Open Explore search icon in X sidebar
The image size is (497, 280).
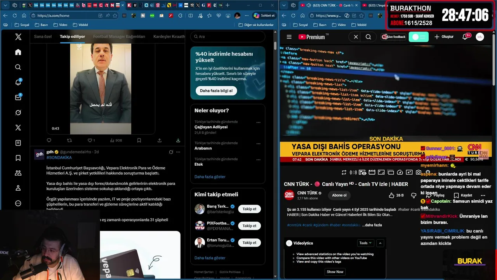[18, 67]
